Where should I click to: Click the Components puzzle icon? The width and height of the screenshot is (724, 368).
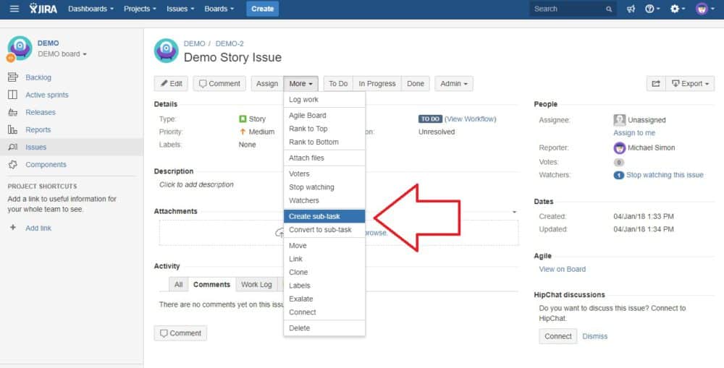point(13,165)
